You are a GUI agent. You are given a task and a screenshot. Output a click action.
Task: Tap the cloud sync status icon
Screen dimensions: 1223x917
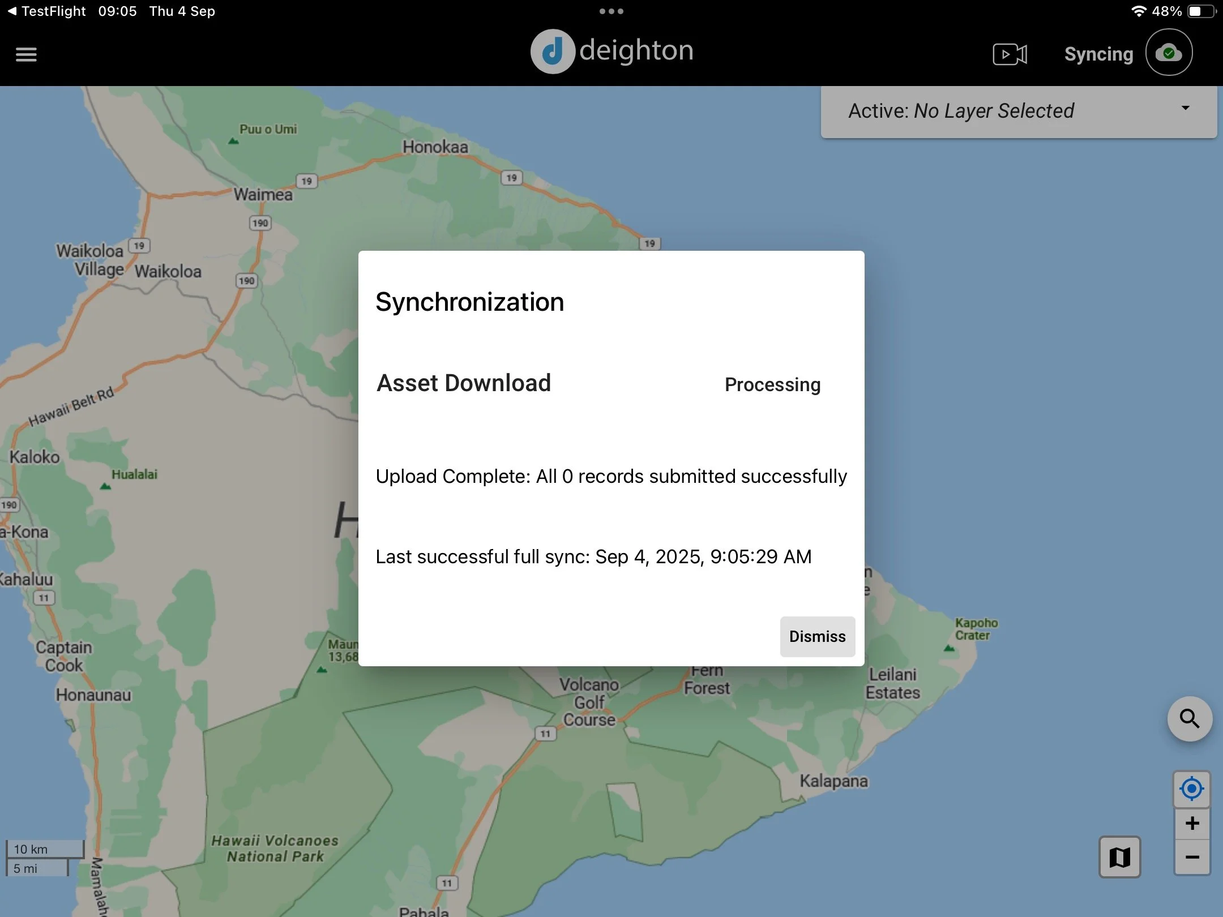click(x=1169, y=53)
